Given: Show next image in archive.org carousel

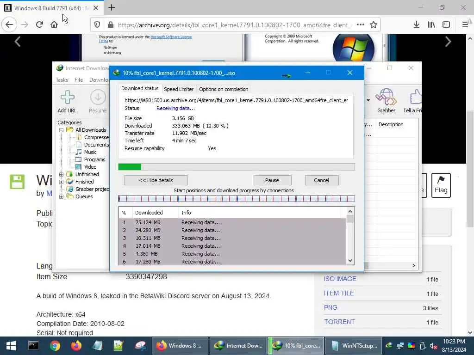Looking at the screenshot, I should [448, 42].
